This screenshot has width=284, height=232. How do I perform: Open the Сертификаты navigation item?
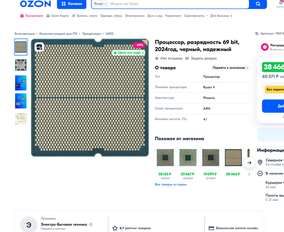[x=194, y=16]
